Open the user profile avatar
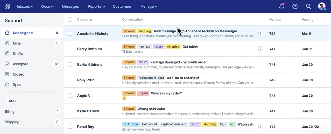This screenshot has height=134, width=332. pyautogui.click(x=322, y=6)
